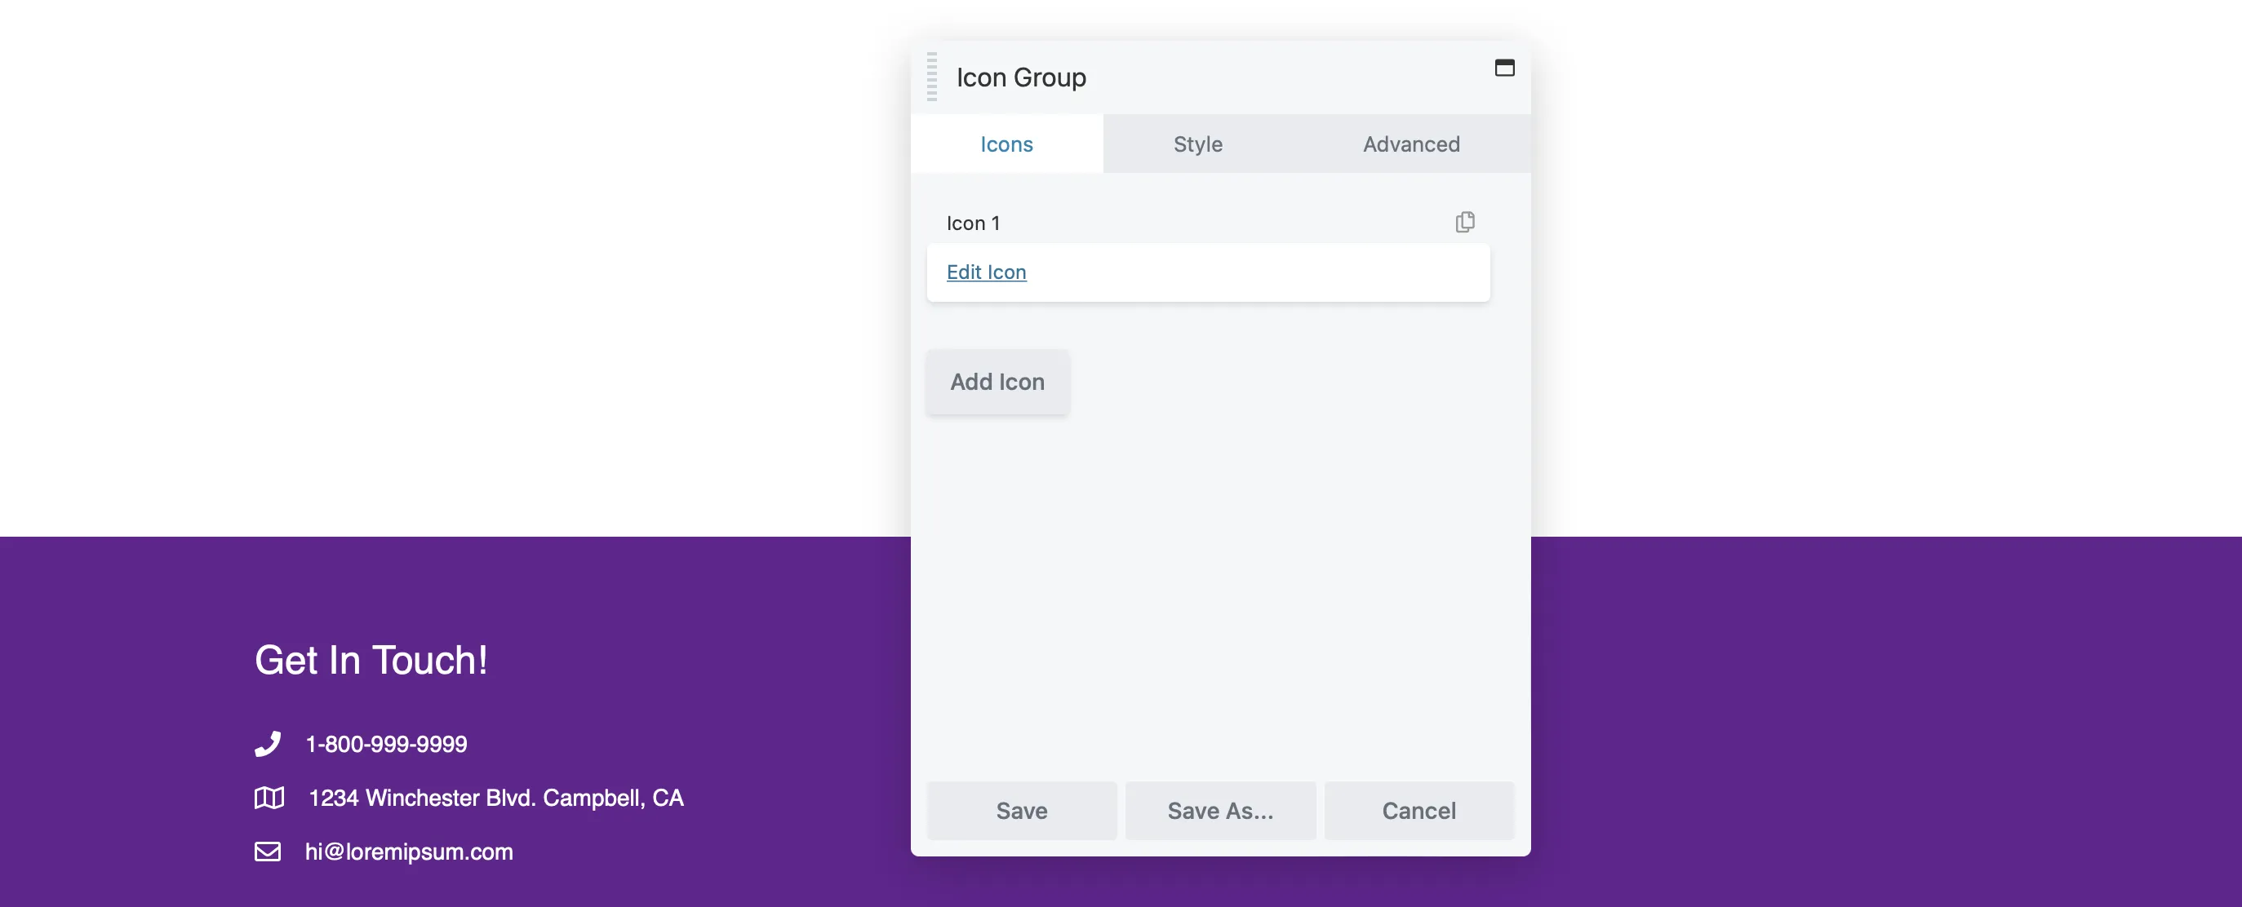
Task: Click the phone icon in footer
Action: point(268,743)
